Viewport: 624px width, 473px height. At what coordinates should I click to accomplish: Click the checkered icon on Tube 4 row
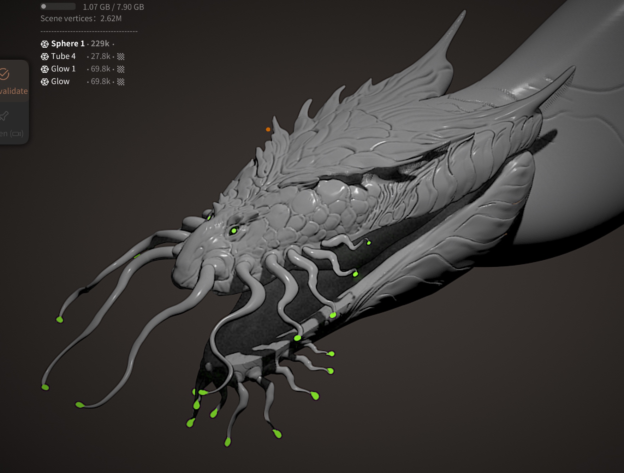(x=121, y=57)
